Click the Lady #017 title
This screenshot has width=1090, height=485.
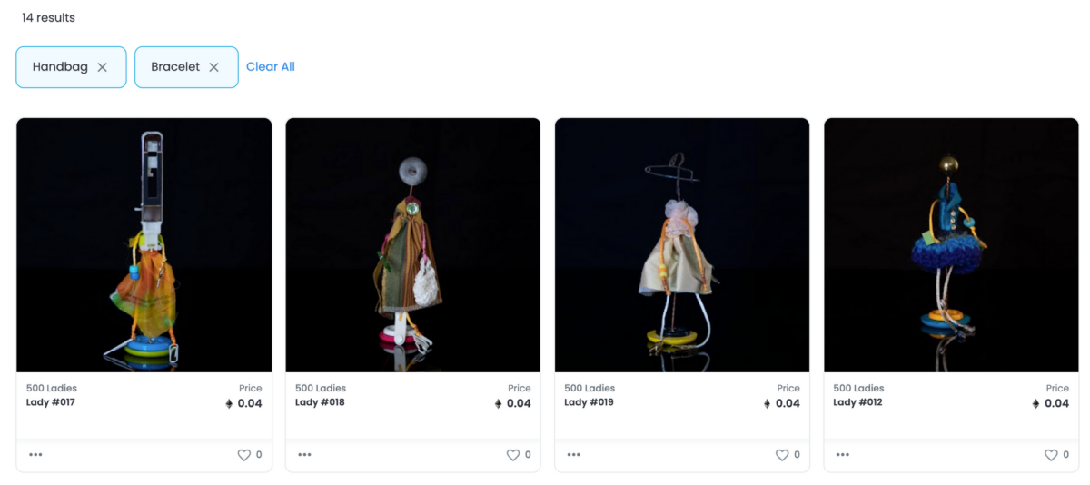(x=51, y=402)
